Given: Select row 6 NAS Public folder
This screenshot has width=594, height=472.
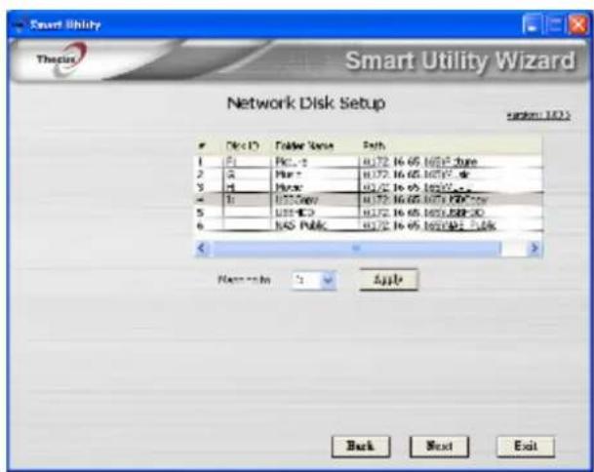Looking at the screenshot, I should (369, 225).
